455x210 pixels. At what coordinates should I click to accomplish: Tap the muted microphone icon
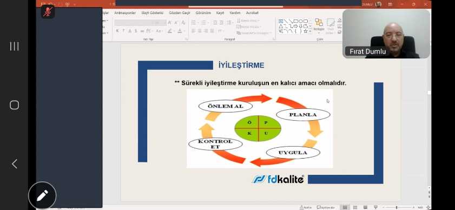coord(48,12)
